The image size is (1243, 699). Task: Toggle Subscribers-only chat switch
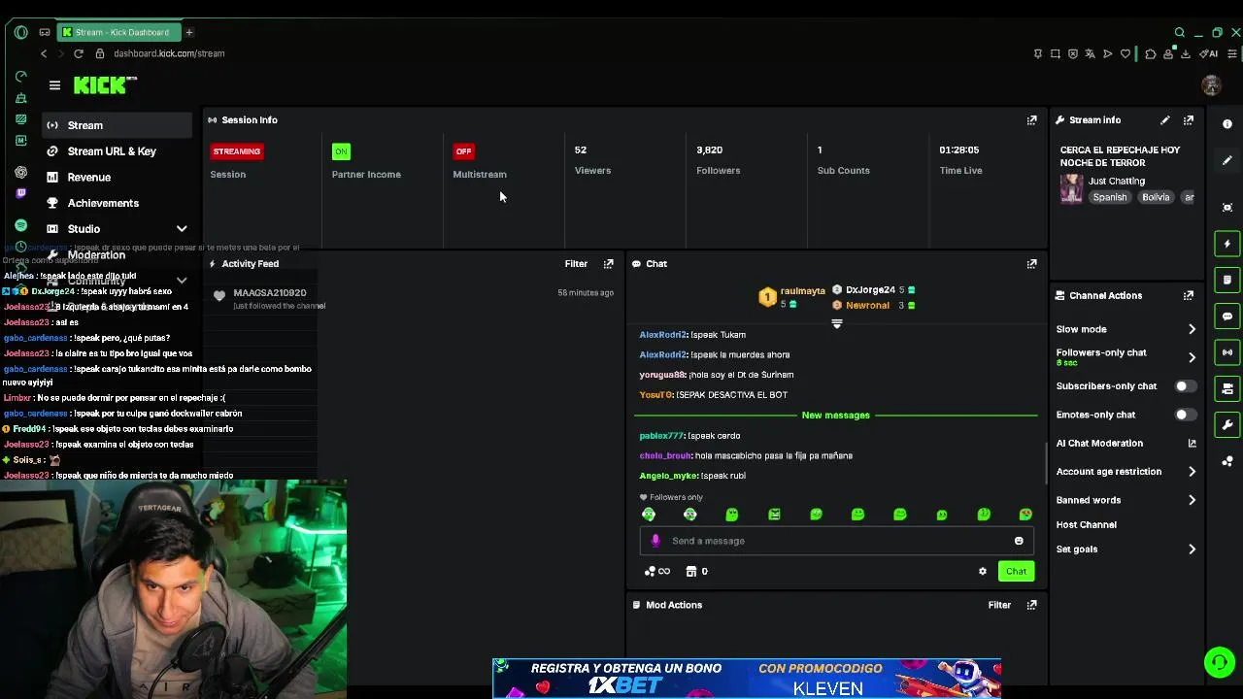(1184, 386)
